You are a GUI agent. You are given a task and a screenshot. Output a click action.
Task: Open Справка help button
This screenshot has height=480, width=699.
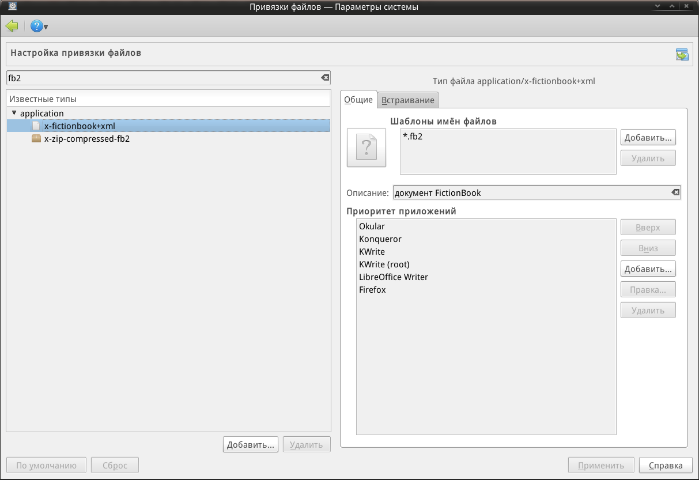[666, 466]
